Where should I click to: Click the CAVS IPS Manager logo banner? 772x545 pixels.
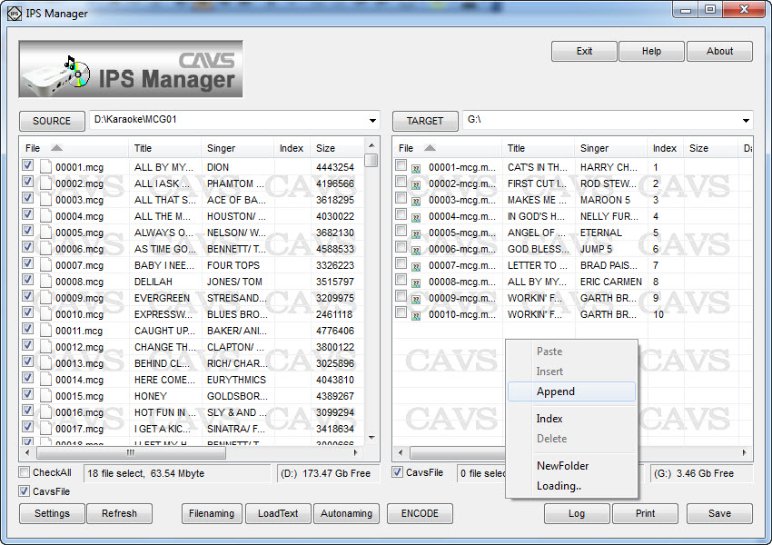[131, 69]
